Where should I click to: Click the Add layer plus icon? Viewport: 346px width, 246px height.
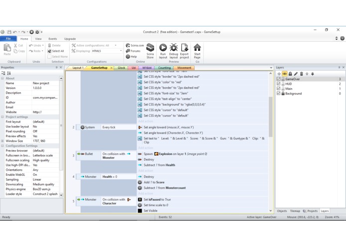(x=279, y=74)
